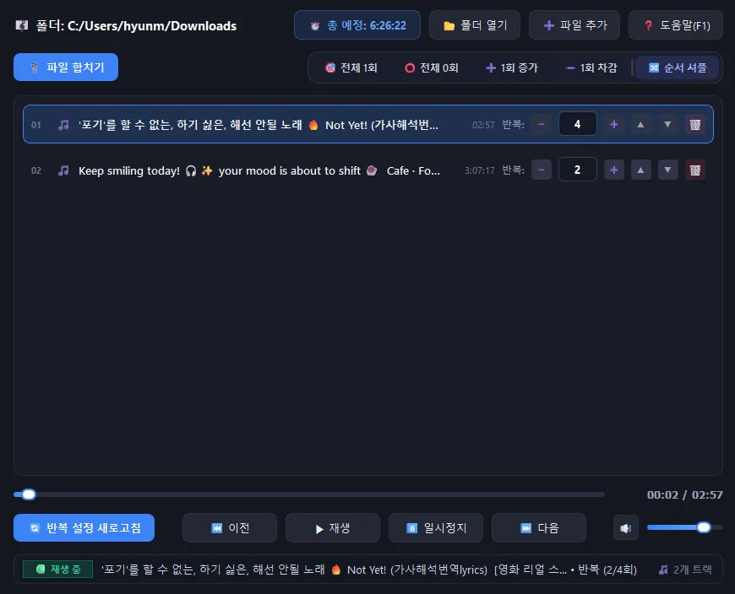This screenshot has width=735, height=594.
Task: Click the 총 예정 total time badge
Action: (357, 25)
